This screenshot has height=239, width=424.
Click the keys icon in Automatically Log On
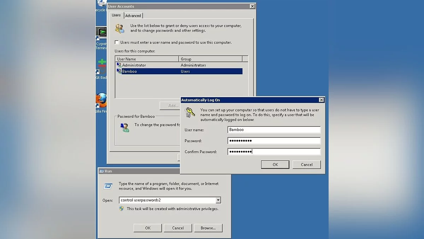pyautogui.click(x=190, y=112)
